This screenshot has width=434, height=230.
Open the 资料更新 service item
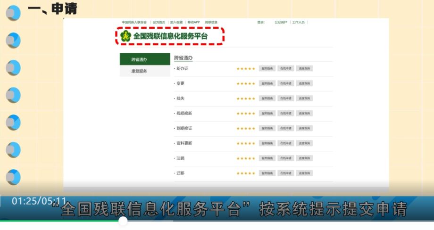pyautogui.click(x=184, y=143)
